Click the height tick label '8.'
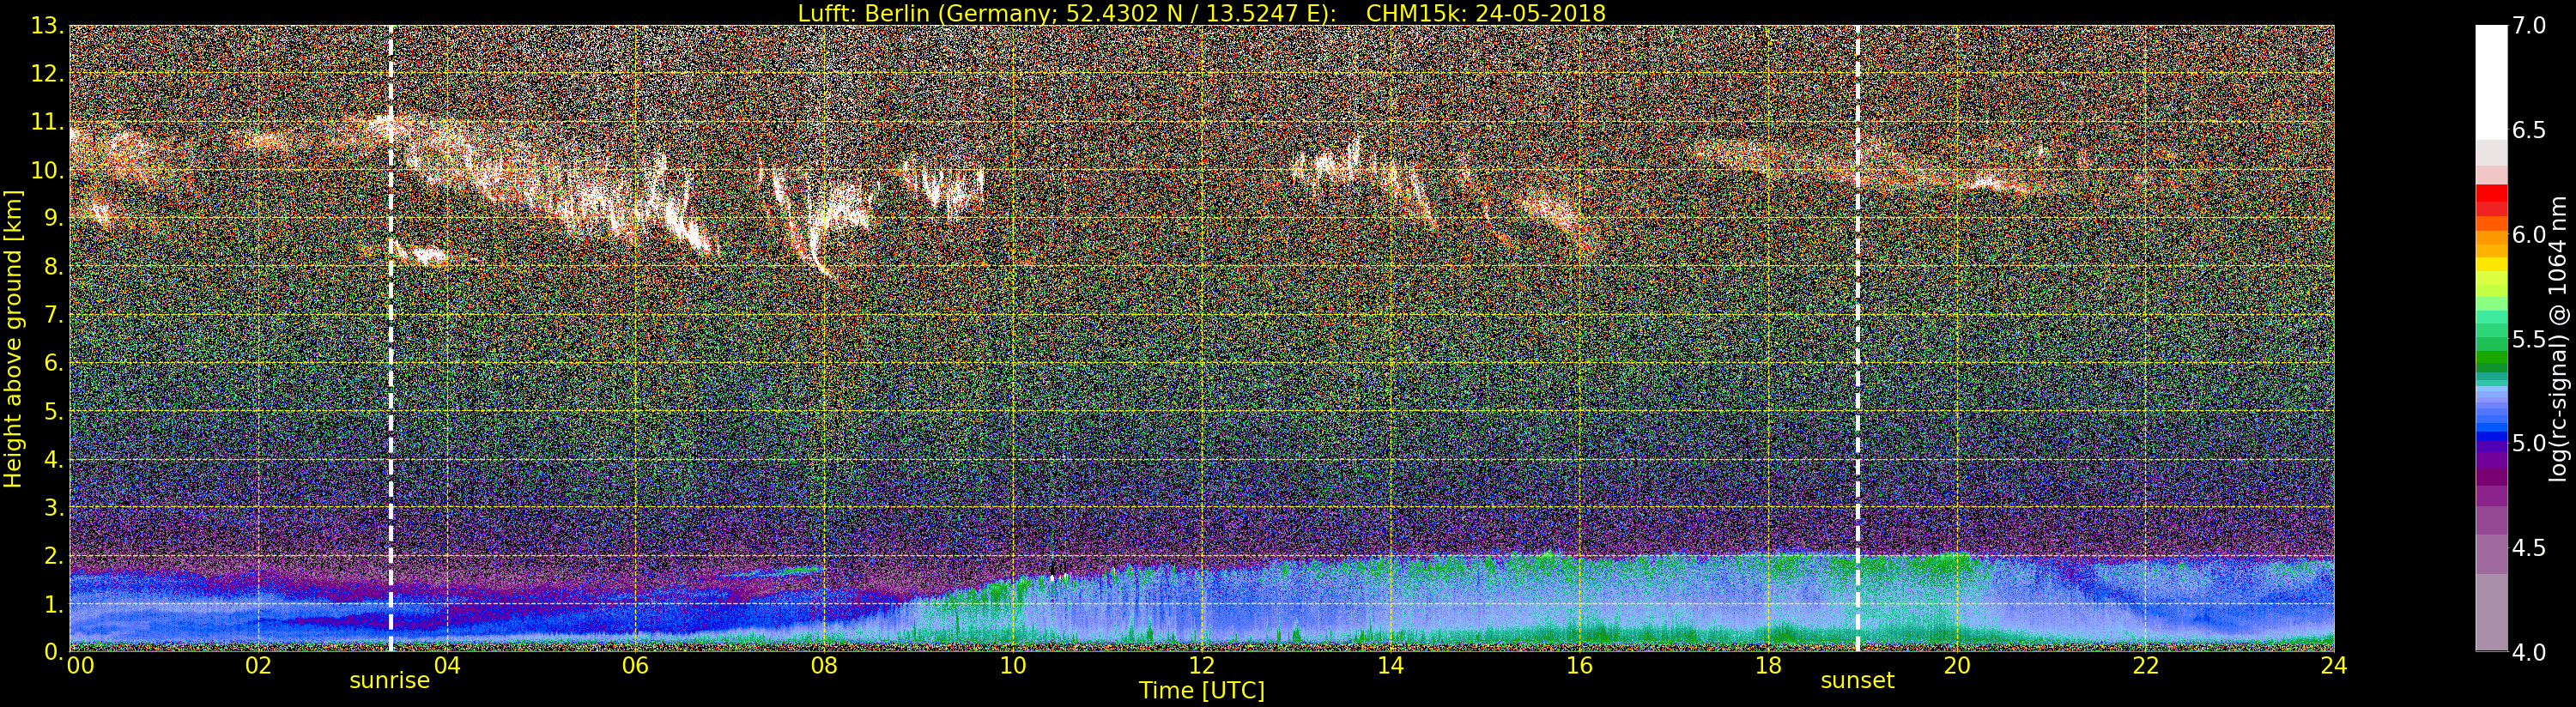This screenshot has height=707, width=2576. click(x=53, y=267)
